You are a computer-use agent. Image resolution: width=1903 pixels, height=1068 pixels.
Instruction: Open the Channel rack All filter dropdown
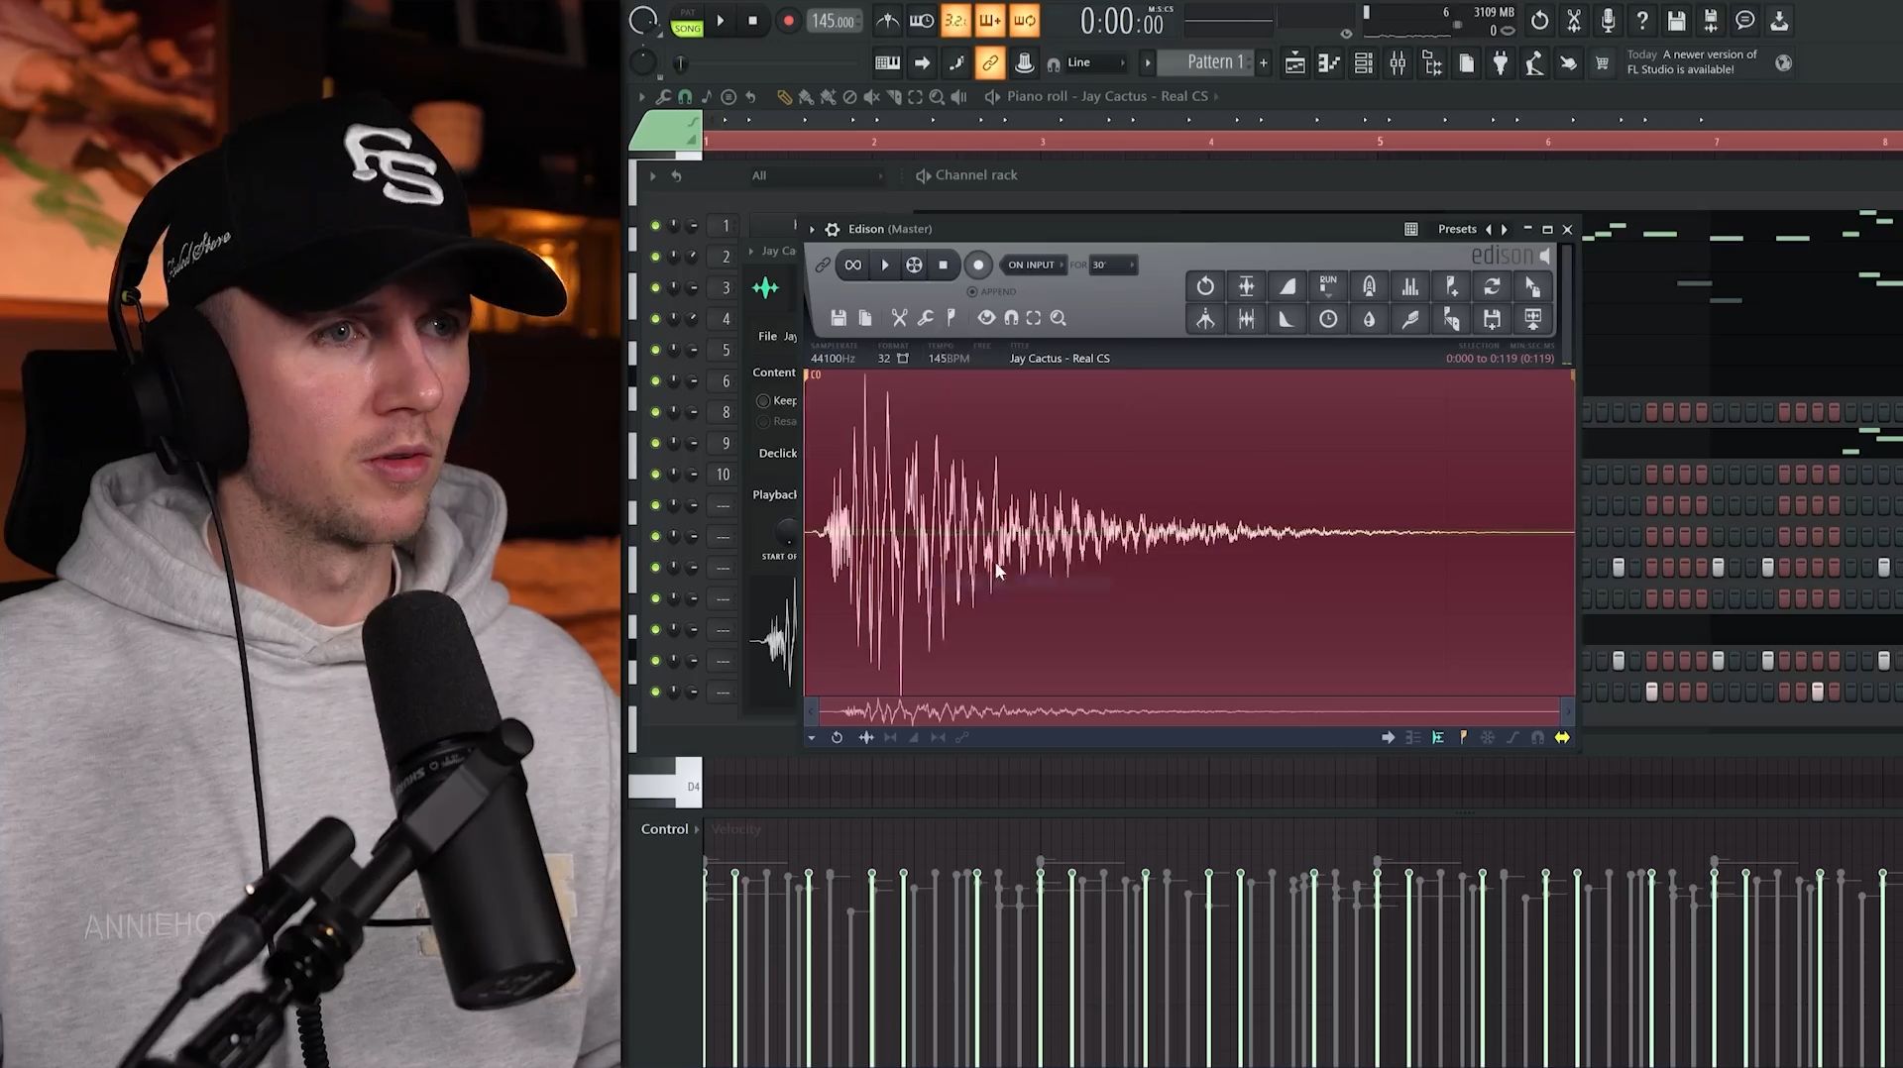coord(817,175)
